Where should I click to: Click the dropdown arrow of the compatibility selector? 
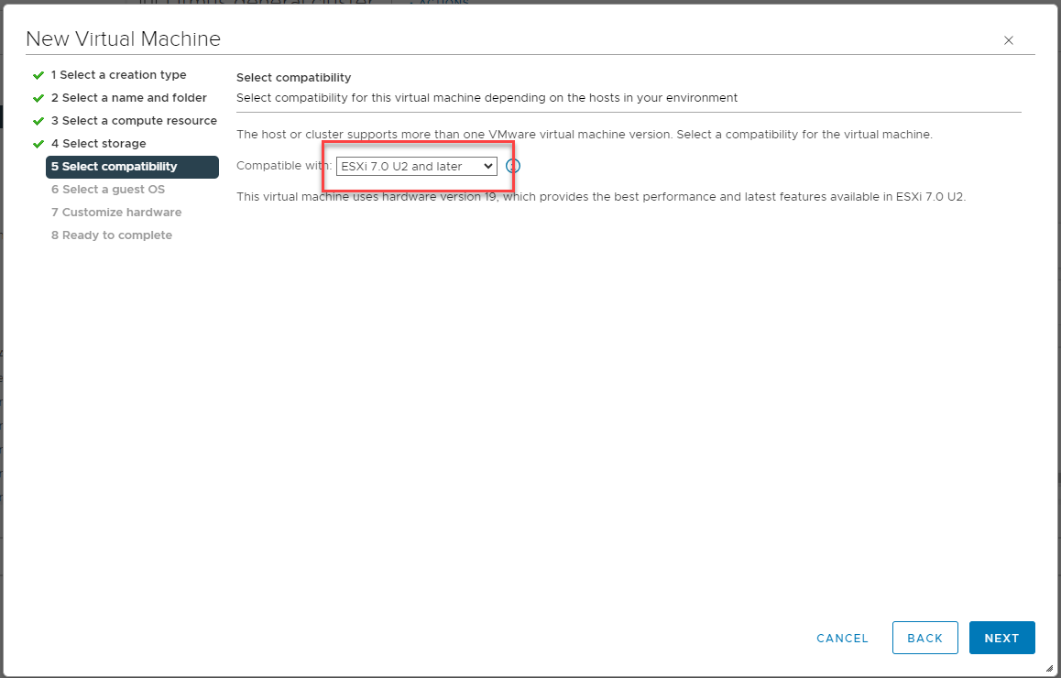coord(489,166)
